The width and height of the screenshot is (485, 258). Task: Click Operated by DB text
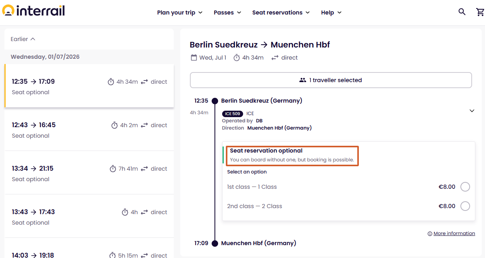point(242,121)
